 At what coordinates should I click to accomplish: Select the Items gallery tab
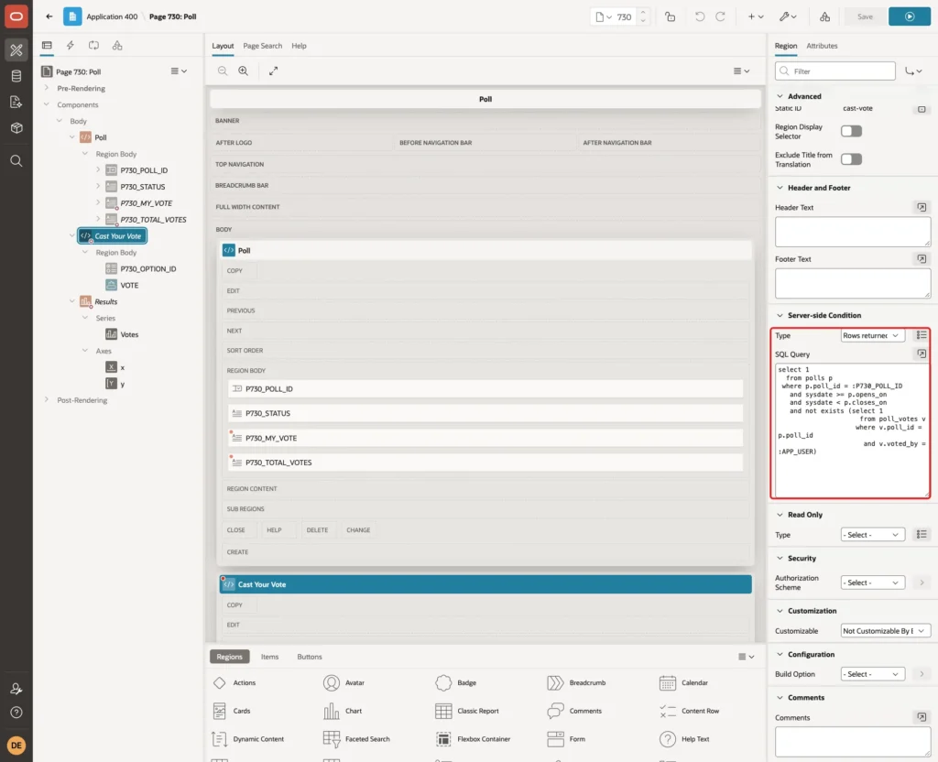click(269, 657)
